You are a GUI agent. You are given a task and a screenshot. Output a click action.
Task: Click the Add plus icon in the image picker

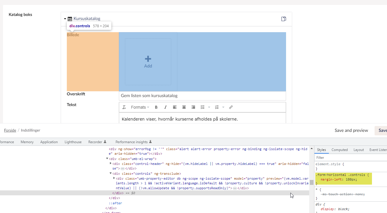[148, 59]
